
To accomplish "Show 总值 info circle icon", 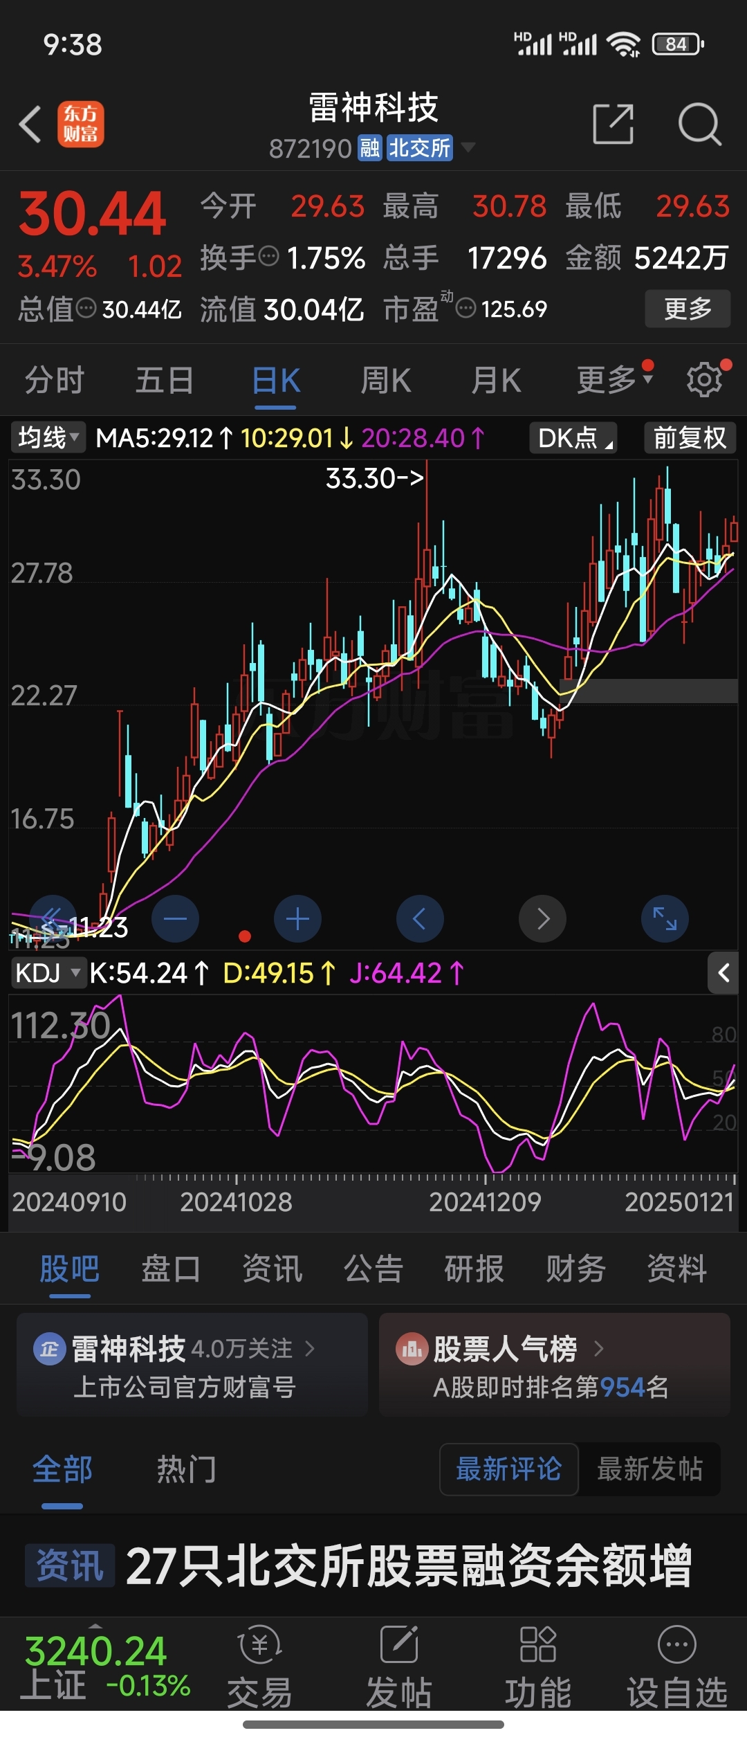I will 86,308.
